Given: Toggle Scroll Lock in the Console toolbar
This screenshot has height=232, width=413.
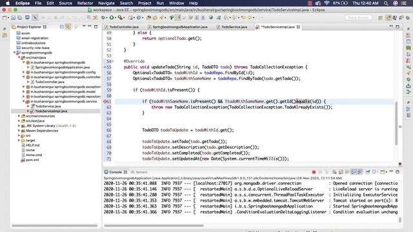Looking at the screenshot, I should 341,172.
